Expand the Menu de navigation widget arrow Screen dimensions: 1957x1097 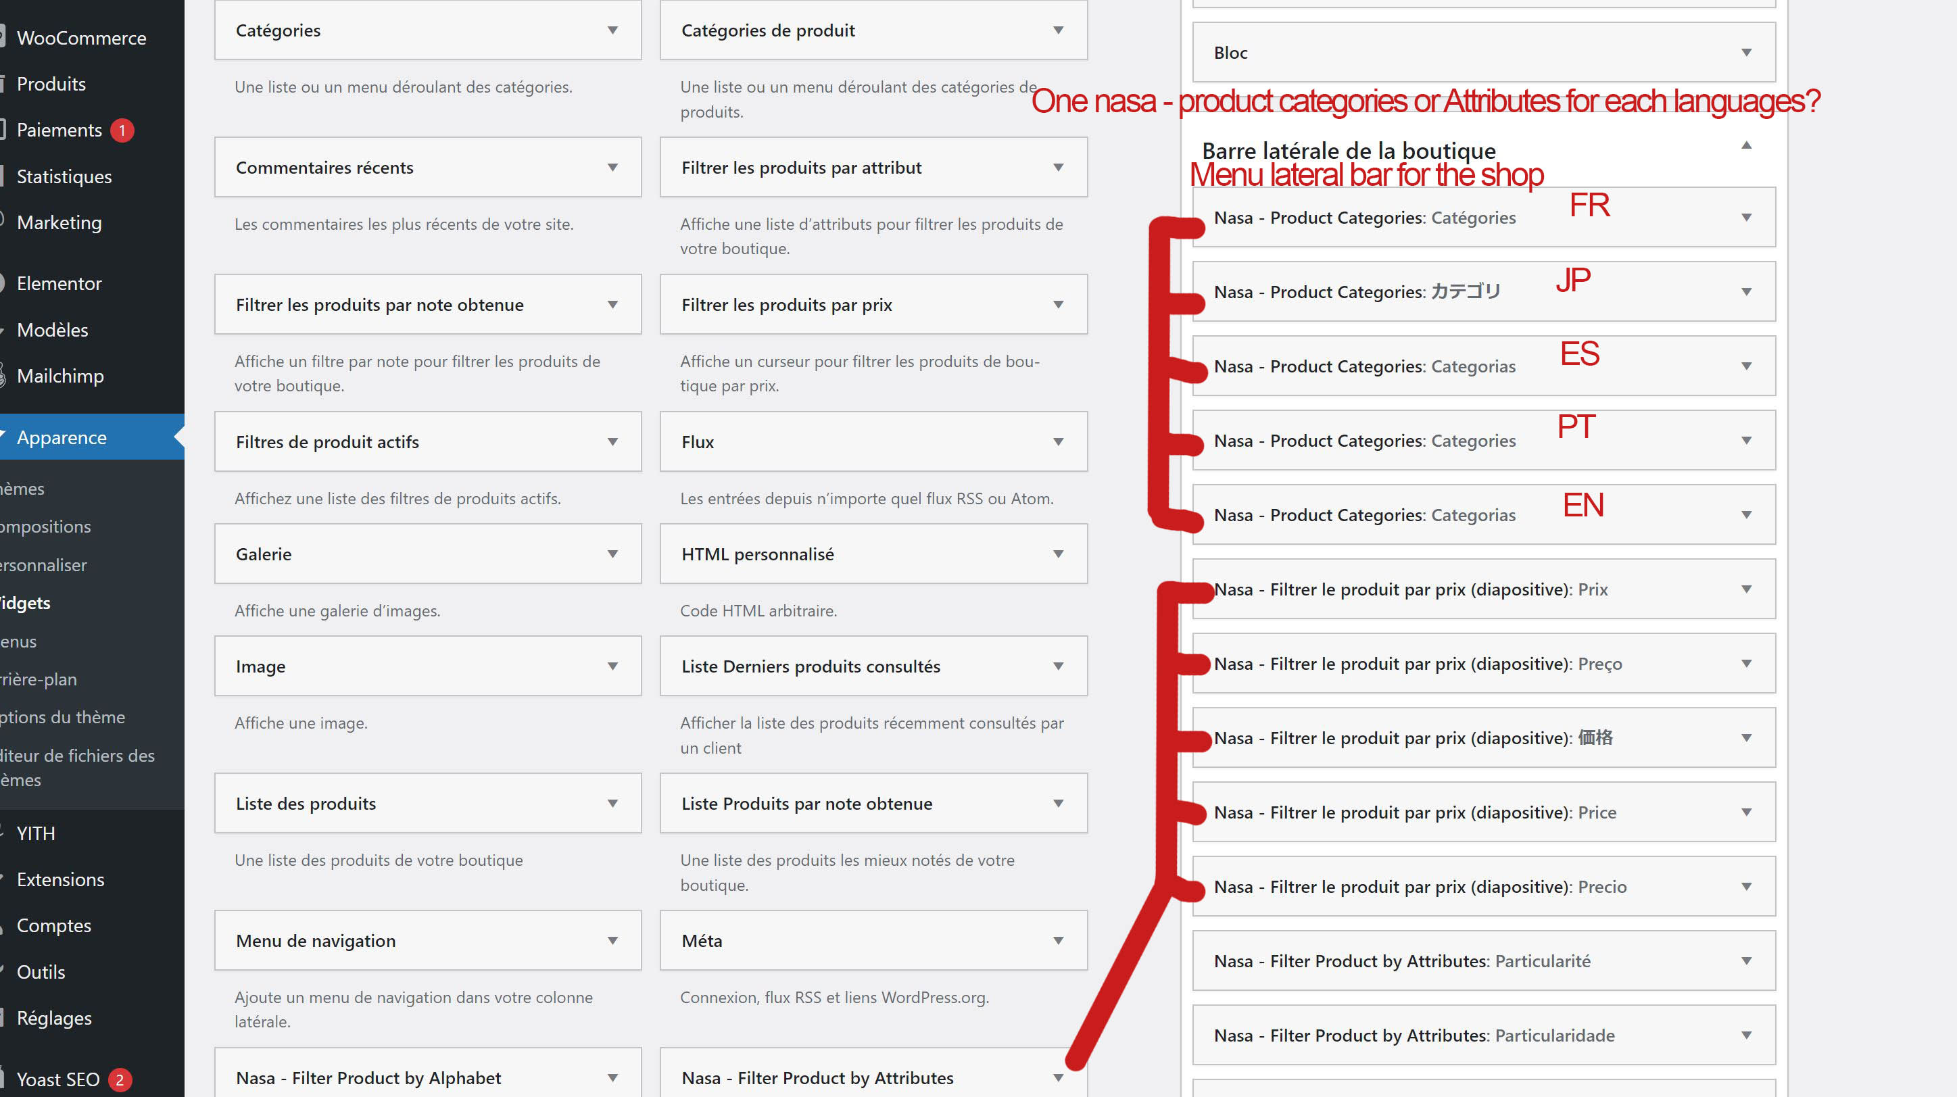(612, 940)
